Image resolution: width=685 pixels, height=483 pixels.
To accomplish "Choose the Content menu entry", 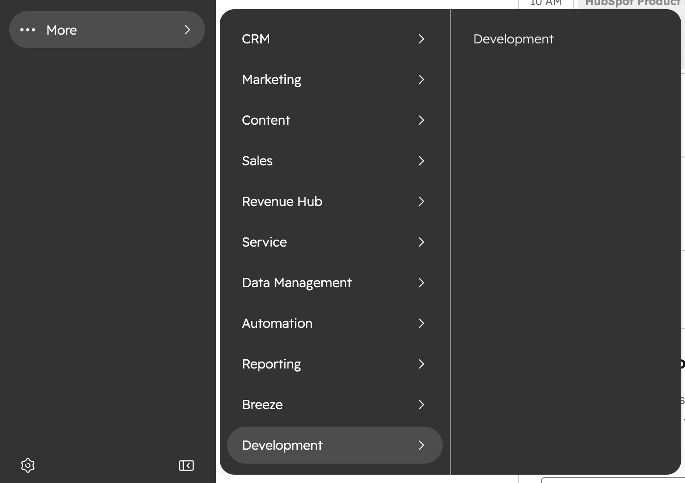I will pyautogui.click(x=335, y=120).
